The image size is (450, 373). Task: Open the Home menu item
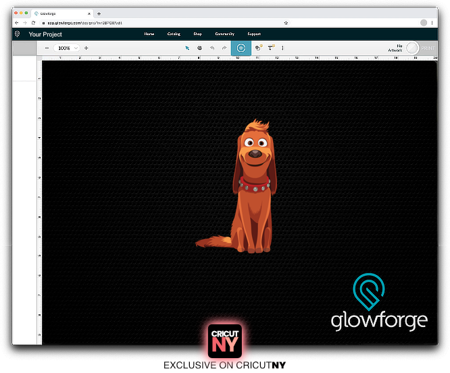[149, 34]
